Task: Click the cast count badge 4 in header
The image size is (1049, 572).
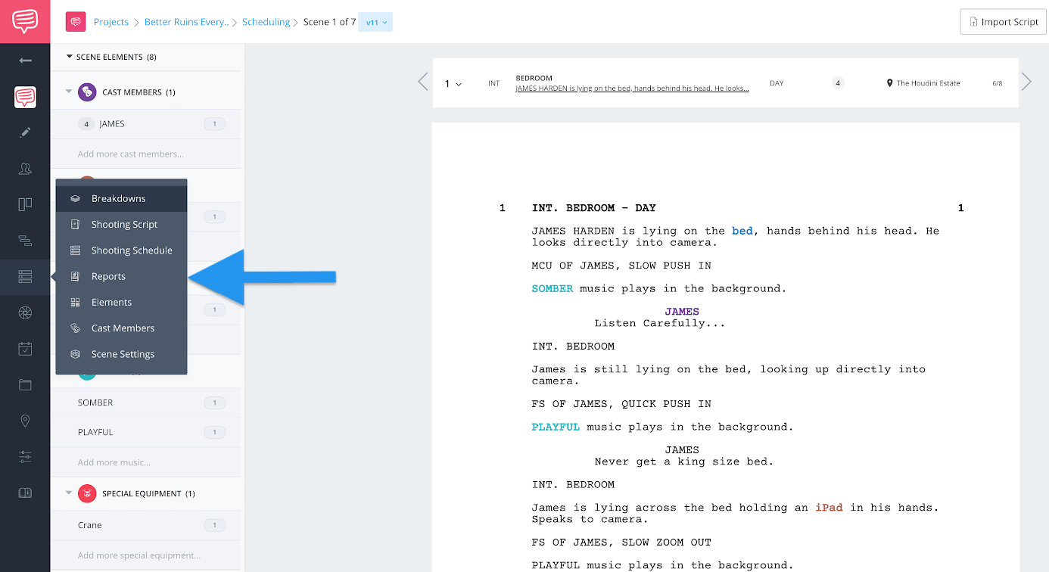Action: (x=838, y=83)
